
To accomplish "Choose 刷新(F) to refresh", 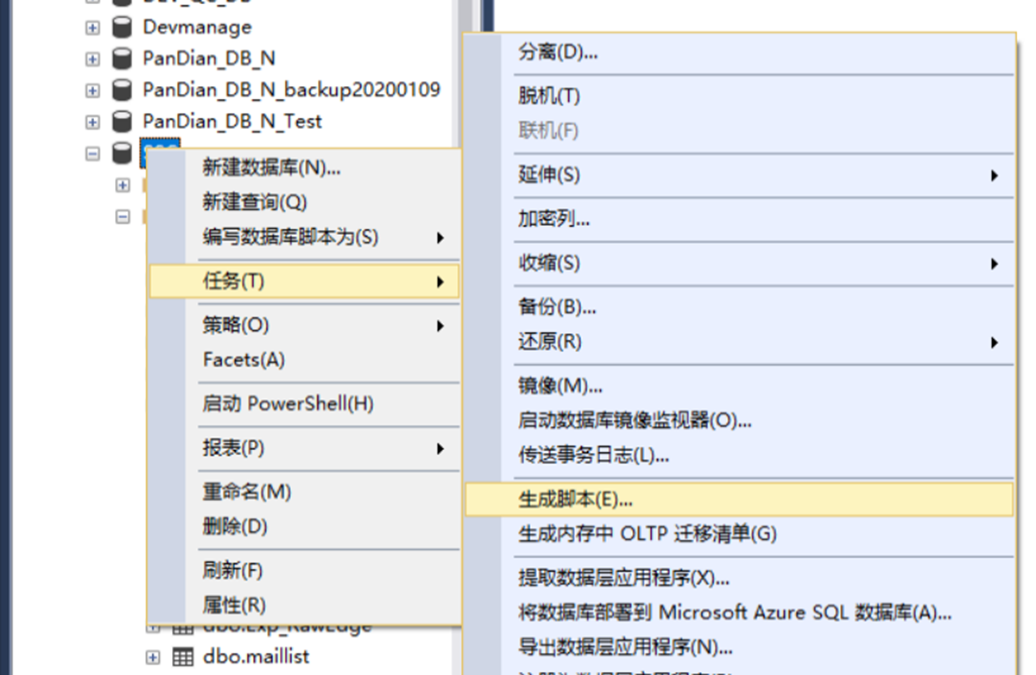I will click(x=304, y=570).
